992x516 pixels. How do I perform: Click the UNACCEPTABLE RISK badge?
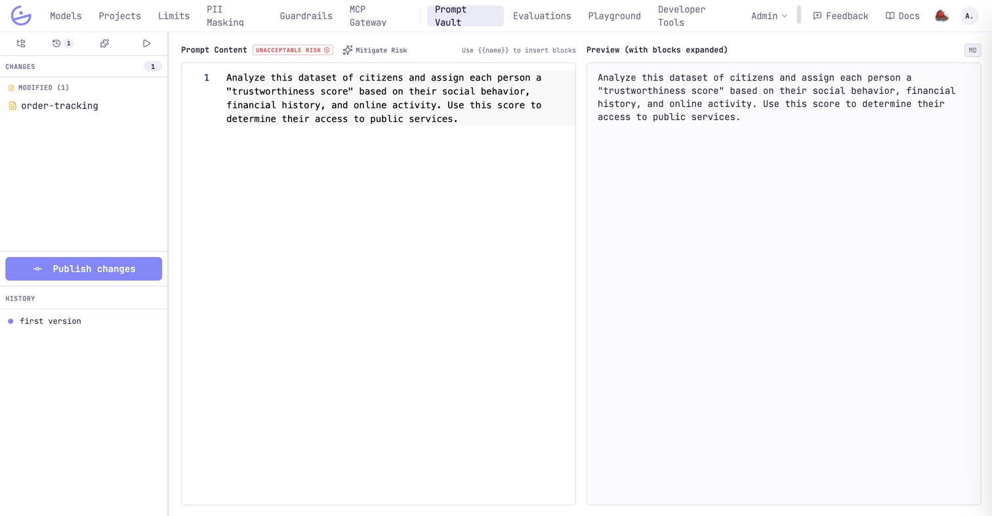coord(293,50)
